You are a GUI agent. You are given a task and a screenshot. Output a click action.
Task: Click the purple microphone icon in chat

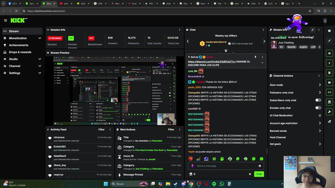click(192, 166)
